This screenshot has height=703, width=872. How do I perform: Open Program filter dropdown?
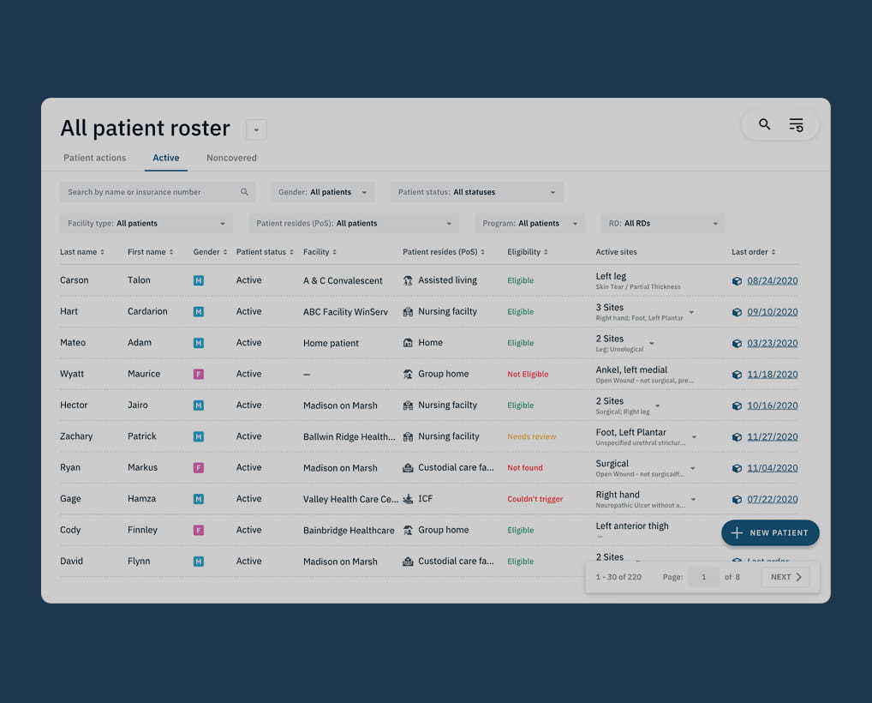(x=530, y=223)
